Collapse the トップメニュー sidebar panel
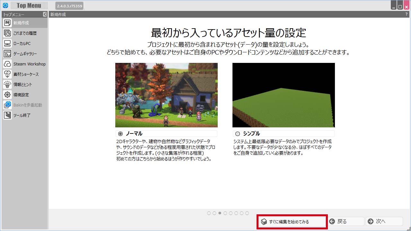Viewport: 411px width, 231px height. tap(45, 14)
